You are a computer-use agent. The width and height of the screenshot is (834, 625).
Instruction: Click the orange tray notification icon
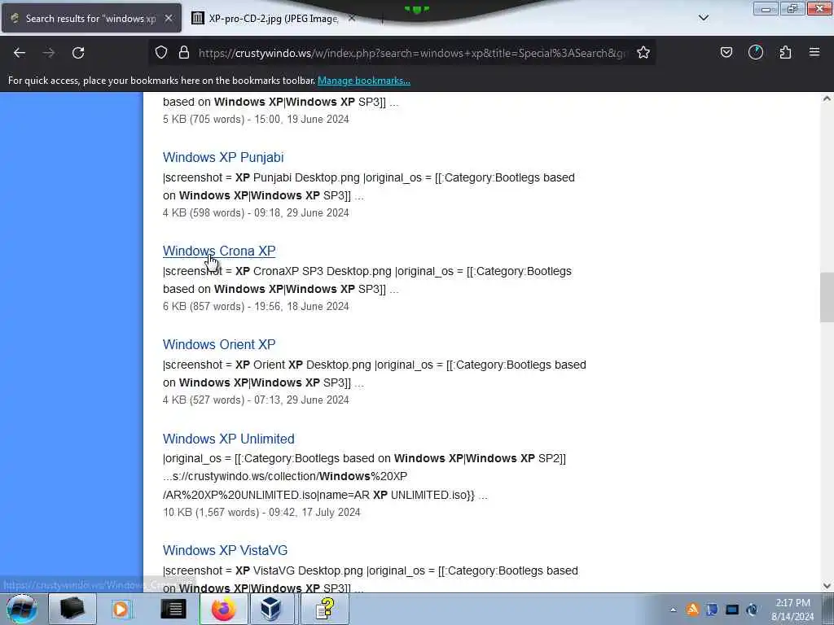(692, 610)
